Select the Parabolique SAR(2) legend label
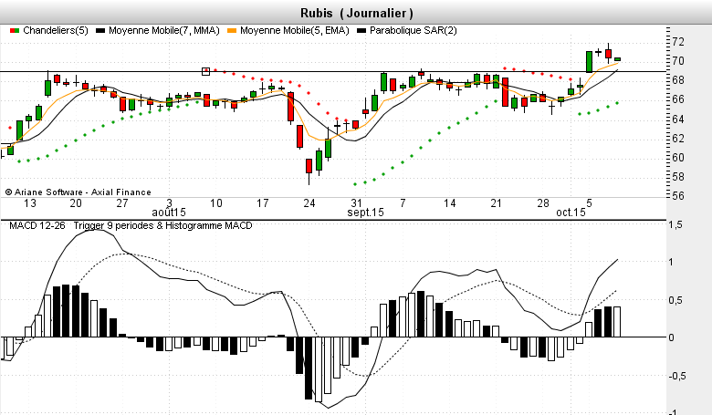The image size is (712, 415). [414, 30]
